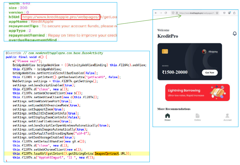
Task: Bookmark the page with the star icon
Action: pos(217,13)
